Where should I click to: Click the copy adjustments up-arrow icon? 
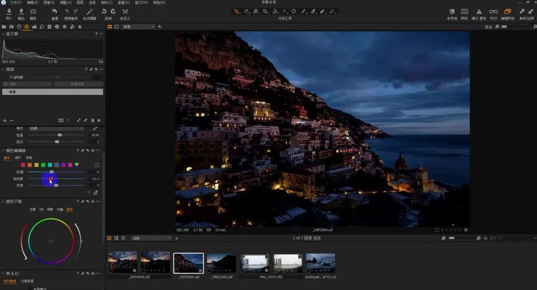[522, 12]
